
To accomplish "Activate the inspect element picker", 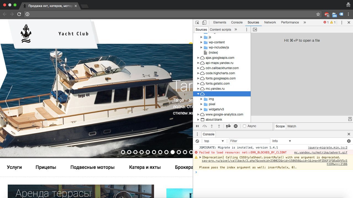I will [x=197, y=23].
